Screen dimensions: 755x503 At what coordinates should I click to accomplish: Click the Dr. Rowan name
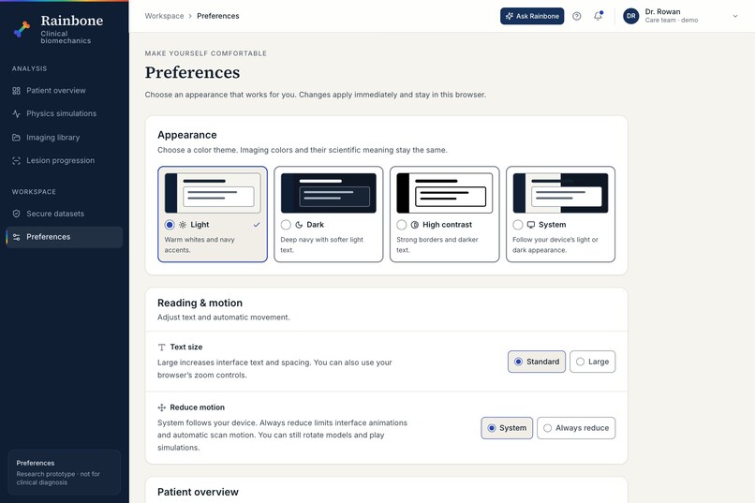(662, 11)
